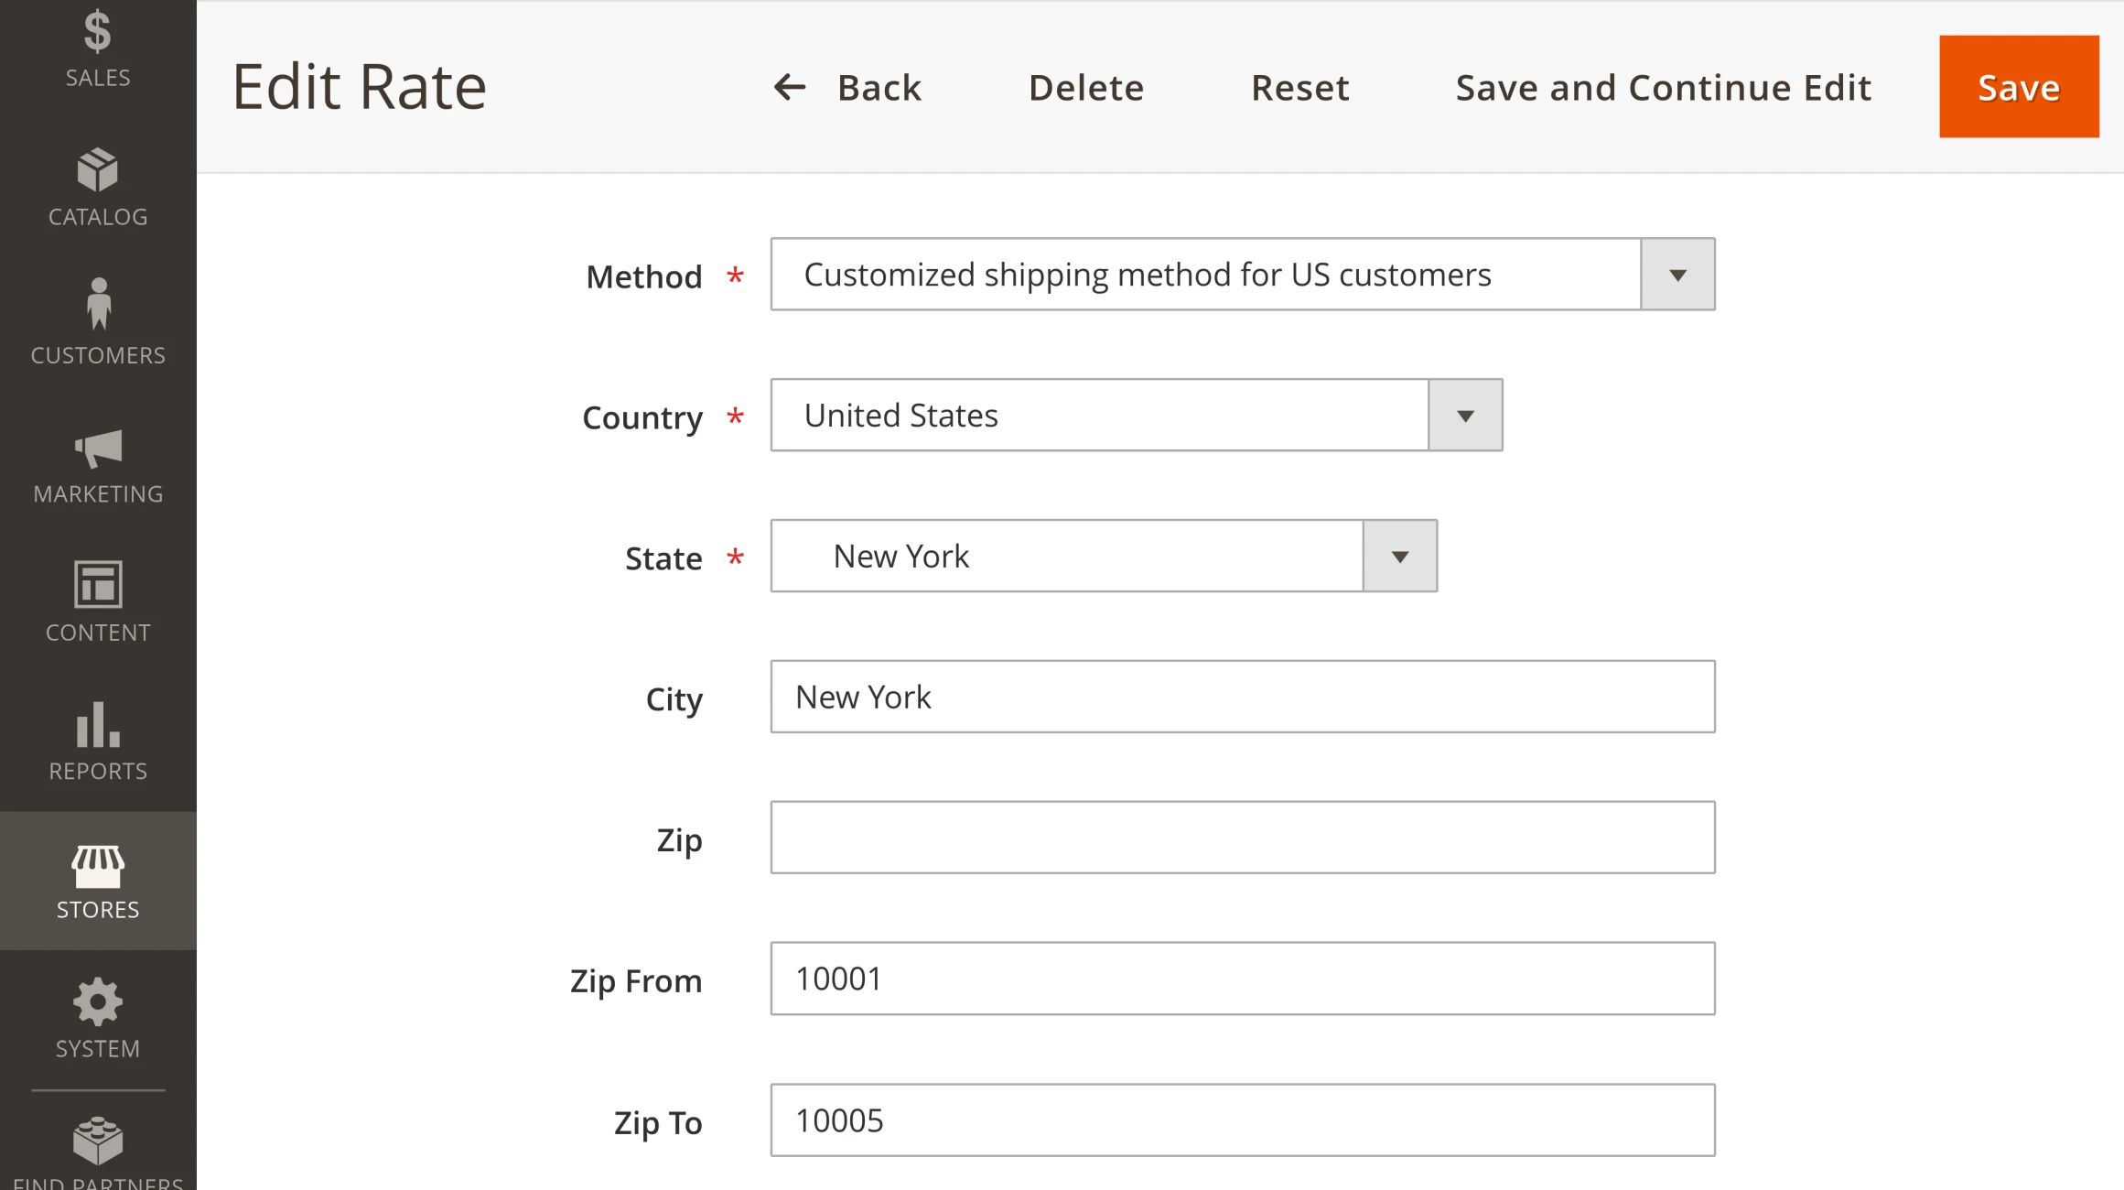Viewport: 2124px width, 1190px height.
Task: Click the Delete action in top bar
Action: point(1085,87)
